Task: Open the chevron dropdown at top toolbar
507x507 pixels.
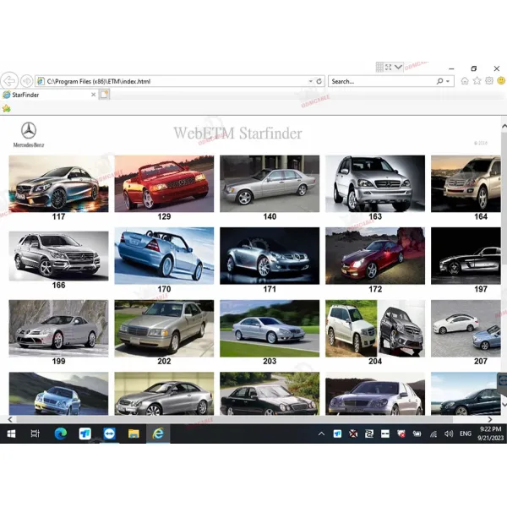Action: (x=398, y=68)
